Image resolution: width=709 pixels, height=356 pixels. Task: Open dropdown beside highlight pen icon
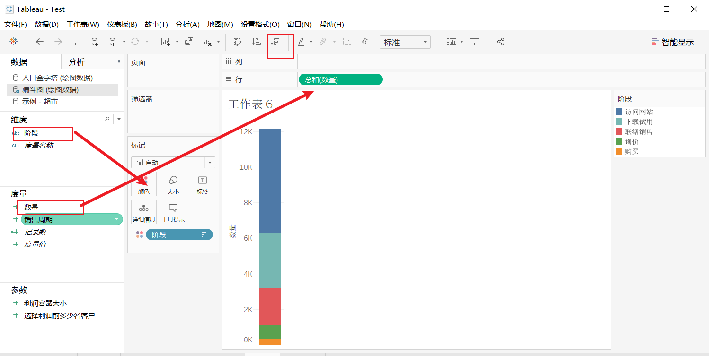[311, 42]
